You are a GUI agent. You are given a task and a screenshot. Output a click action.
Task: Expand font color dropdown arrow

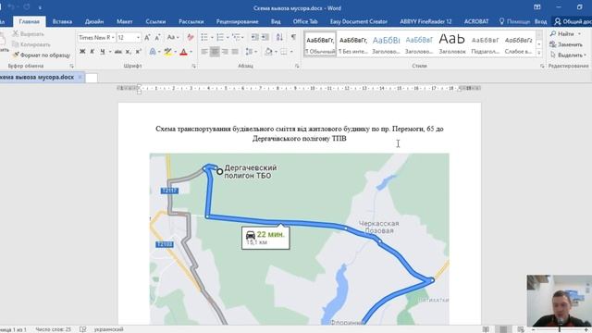[191, 52]
